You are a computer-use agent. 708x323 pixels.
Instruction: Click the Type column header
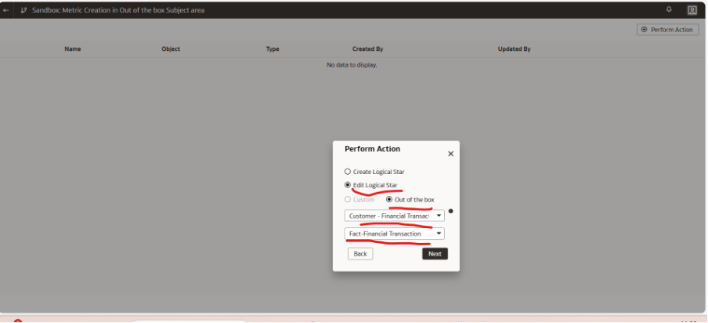(273, 49)
